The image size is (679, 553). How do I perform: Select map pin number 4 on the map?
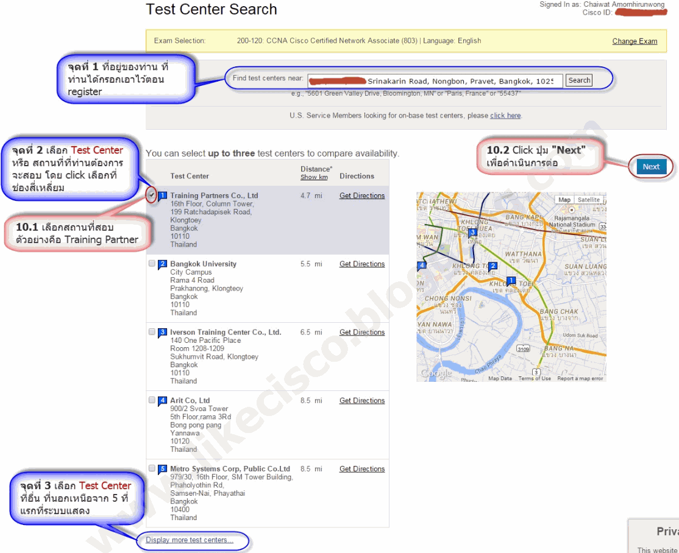pyautogui.click(x=421, y=266)
